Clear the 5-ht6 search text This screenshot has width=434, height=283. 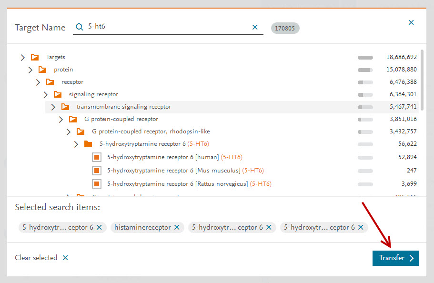point(255,27)
